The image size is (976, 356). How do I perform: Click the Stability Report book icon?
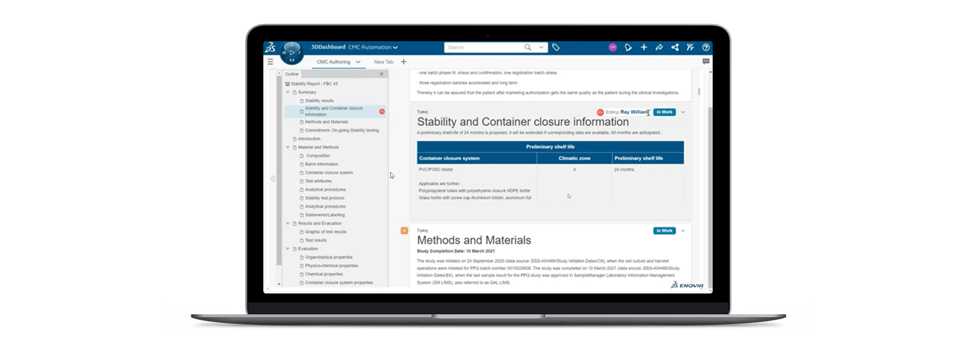[287, 84]
